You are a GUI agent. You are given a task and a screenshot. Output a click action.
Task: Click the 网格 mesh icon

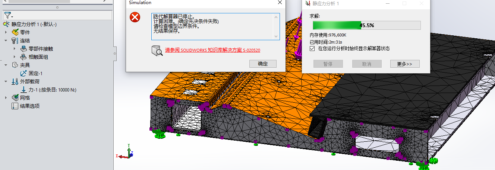pyautogui.click(x=15, y=98)
